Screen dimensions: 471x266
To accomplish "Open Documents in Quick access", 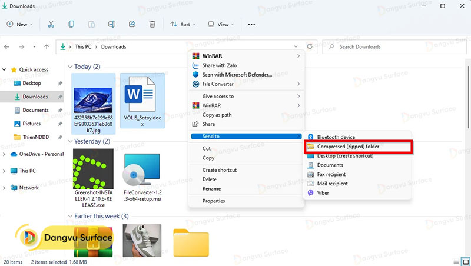I will coord(35,110).
